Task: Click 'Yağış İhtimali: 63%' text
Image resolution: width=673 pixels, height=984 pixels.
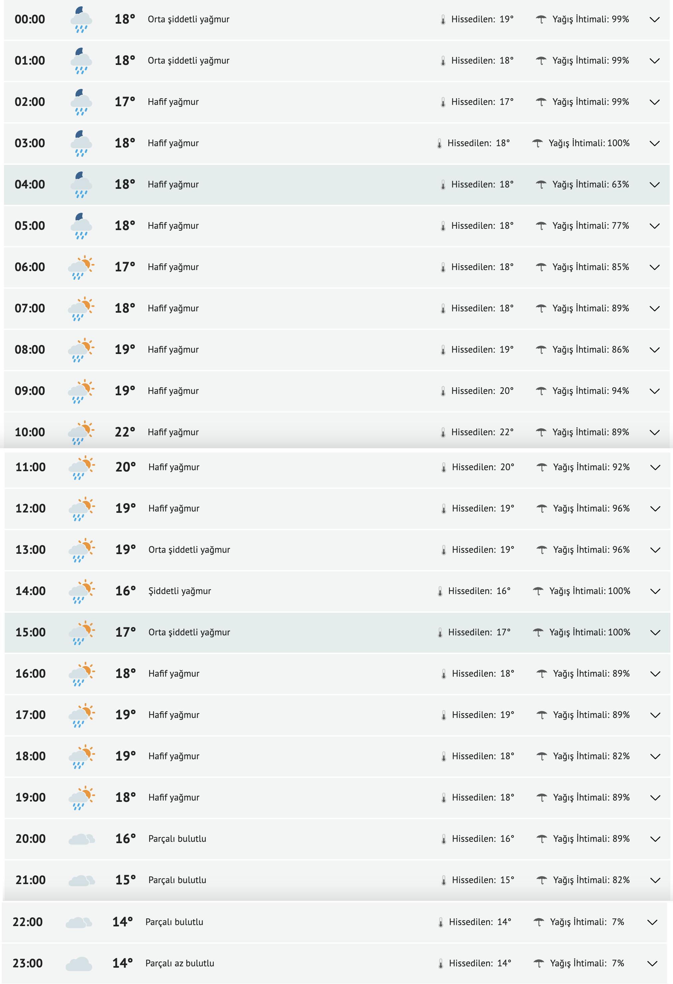Action: pos(590,184)
